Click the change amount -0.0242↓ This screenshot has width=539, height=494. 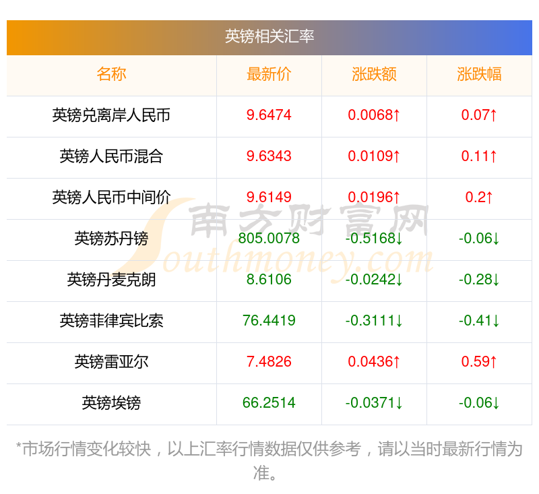(374, 280)
